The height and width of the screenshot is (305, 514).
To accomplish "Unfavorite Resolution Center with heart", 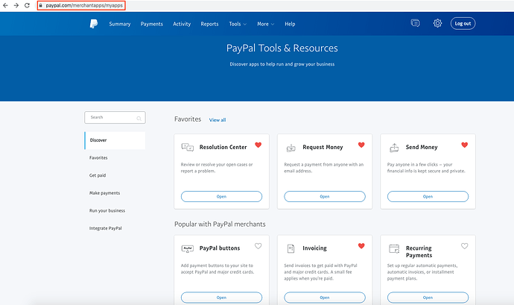I will coord(258,145).
